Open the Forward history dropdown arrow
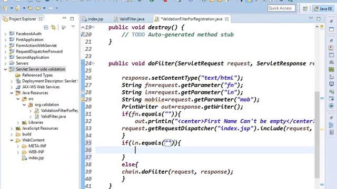Viewport: 337px width, 189px height. 57,8
